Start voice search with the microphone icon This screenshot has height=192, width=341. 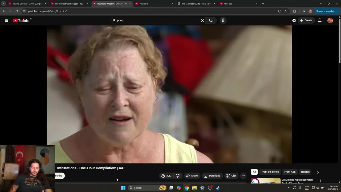[223, 21]
